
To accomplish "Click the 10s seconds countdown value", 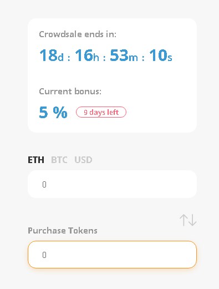I will click(x=161, y=55).
